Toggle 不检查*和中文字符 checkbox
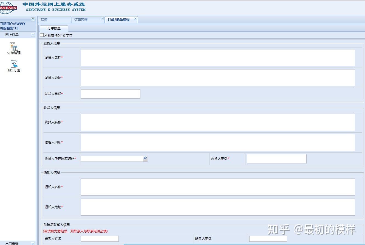This screenshot has width=365, height=245. point(42,35)
